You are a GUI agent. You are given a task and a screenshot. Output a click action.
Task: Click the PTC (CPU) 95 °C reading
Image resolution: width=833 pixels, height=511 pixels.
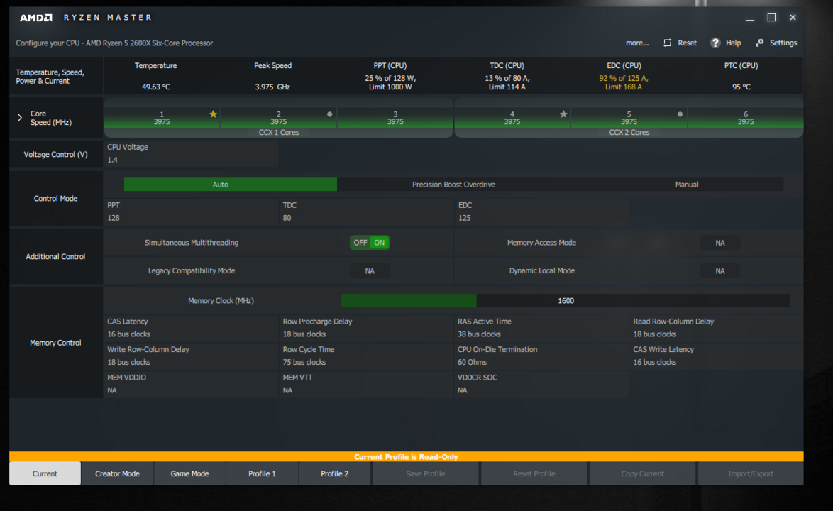(x=741, y=87)
